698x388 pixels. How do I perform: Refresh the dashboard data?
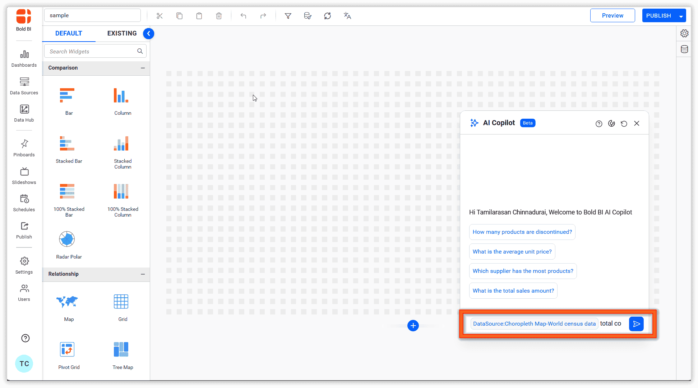tap(327, 15)
